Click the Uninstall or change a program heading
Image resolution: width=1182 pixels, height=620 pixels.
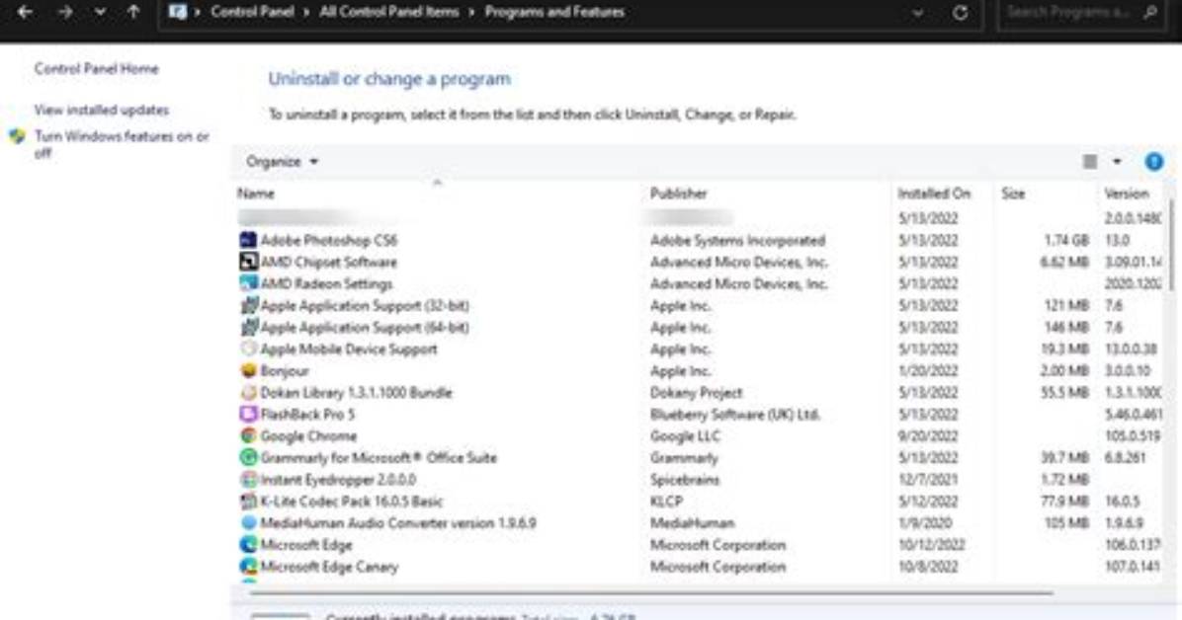pos(389,79)
